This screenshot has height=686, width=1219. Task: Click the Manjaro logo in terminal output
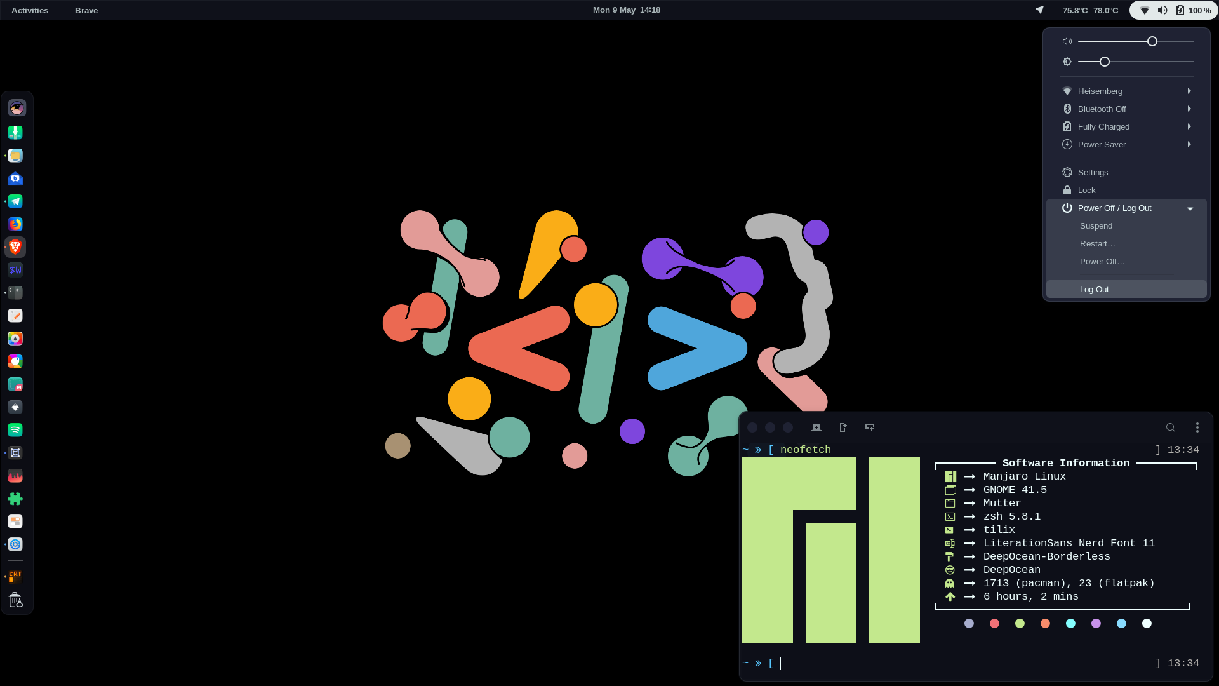tap(830, 550)
